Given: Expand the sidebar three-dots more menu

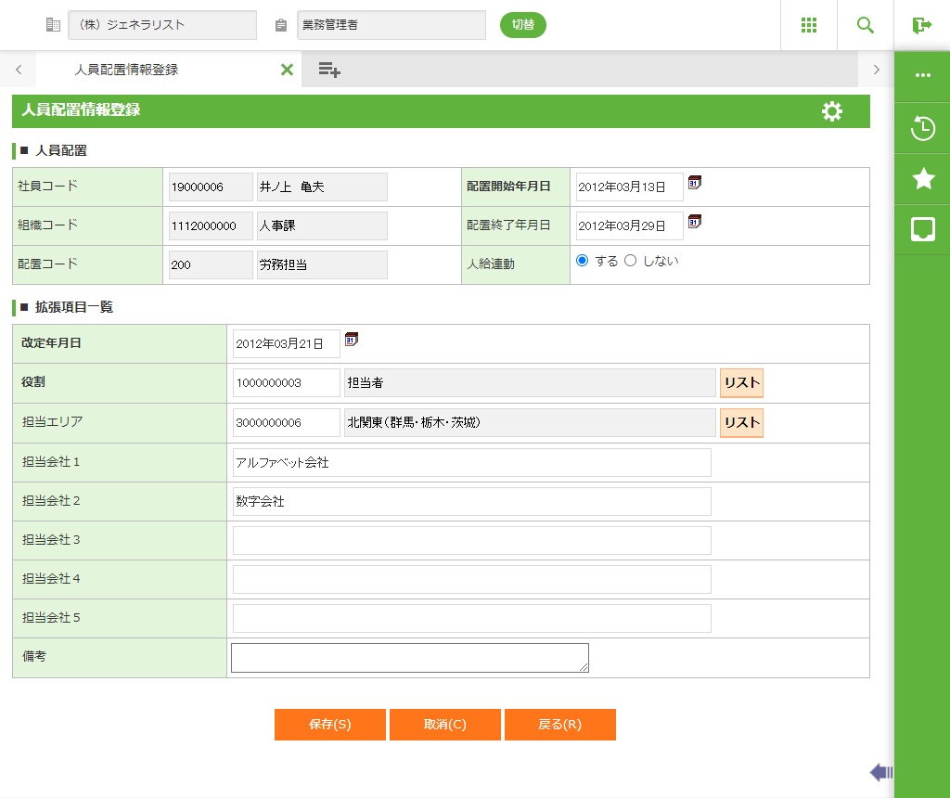Looking at the screenshot, I should pos(923,75).
